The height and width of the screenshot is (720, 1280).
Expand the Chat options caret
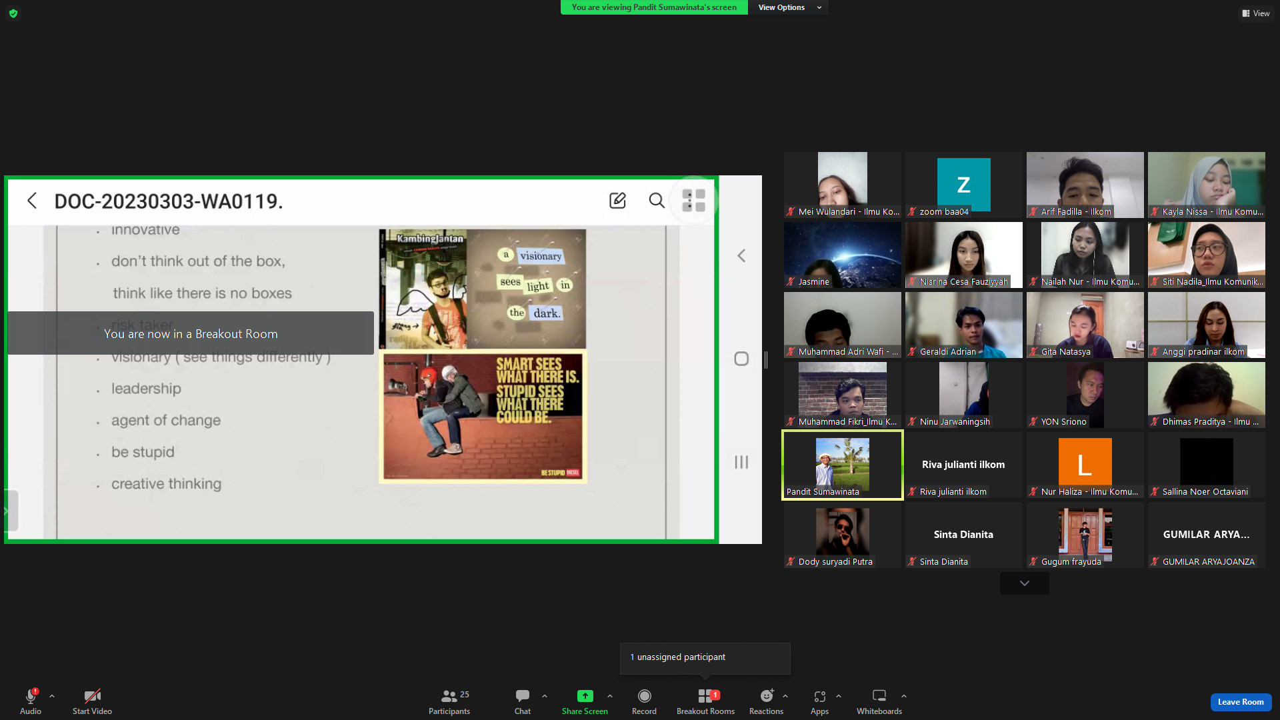[545, 696]
